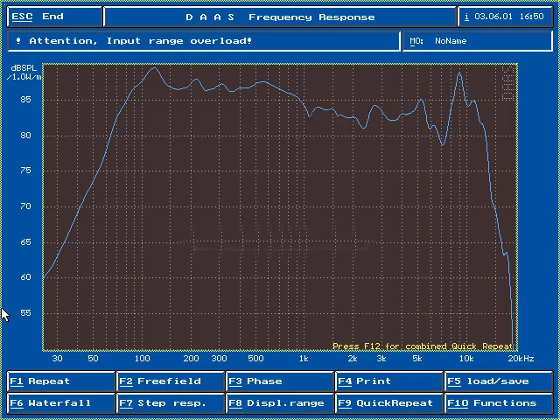Click the Press F12 for combined Quick Repeat hint
560x420 pixels.
[423, 346]
